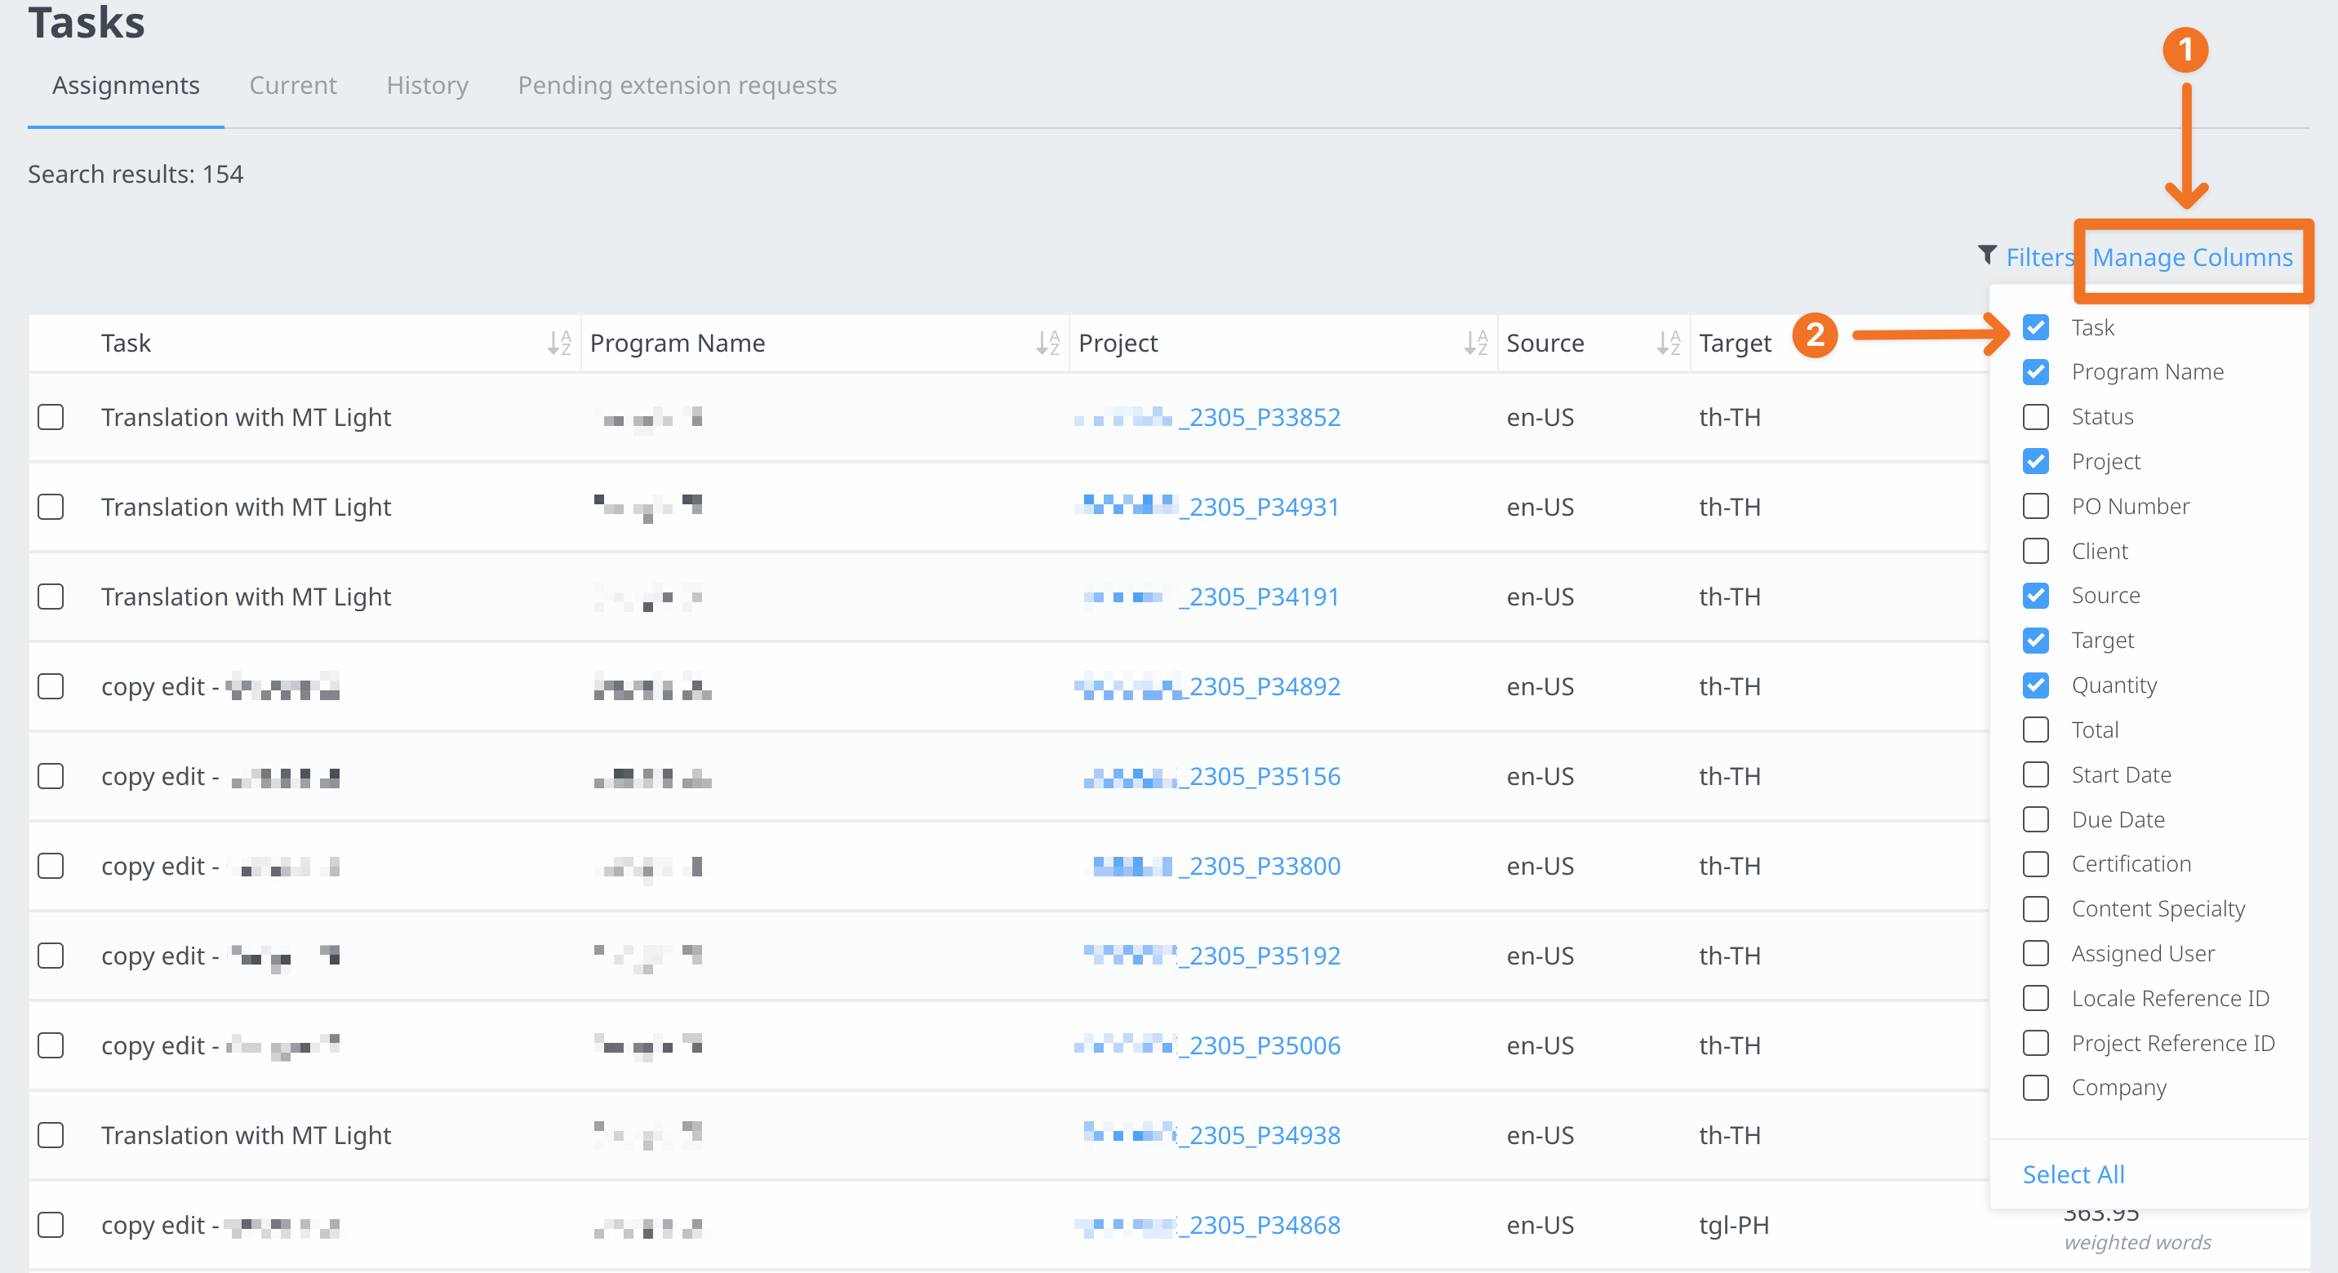
Task: Open the Manage Columns dropdown
Action: tap(2192, 258)
